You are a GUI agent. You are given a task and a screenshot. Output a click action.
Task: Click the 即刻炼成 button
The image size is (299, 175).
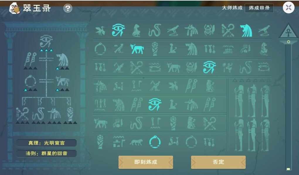pyautogui.click(x=146, y=162)
